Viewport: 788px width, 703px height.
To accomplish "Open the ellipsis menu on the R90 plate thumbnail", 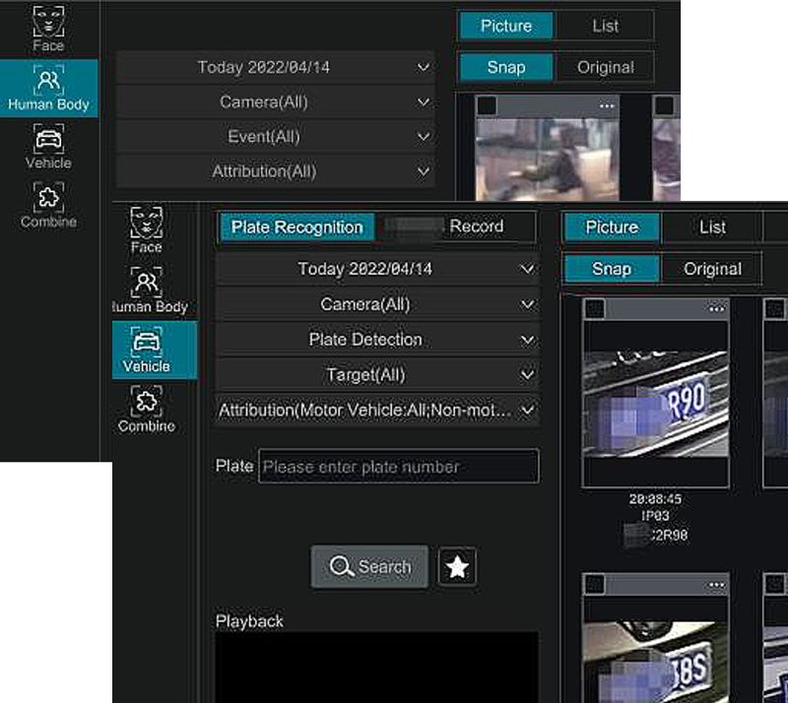I will point(715,307).
